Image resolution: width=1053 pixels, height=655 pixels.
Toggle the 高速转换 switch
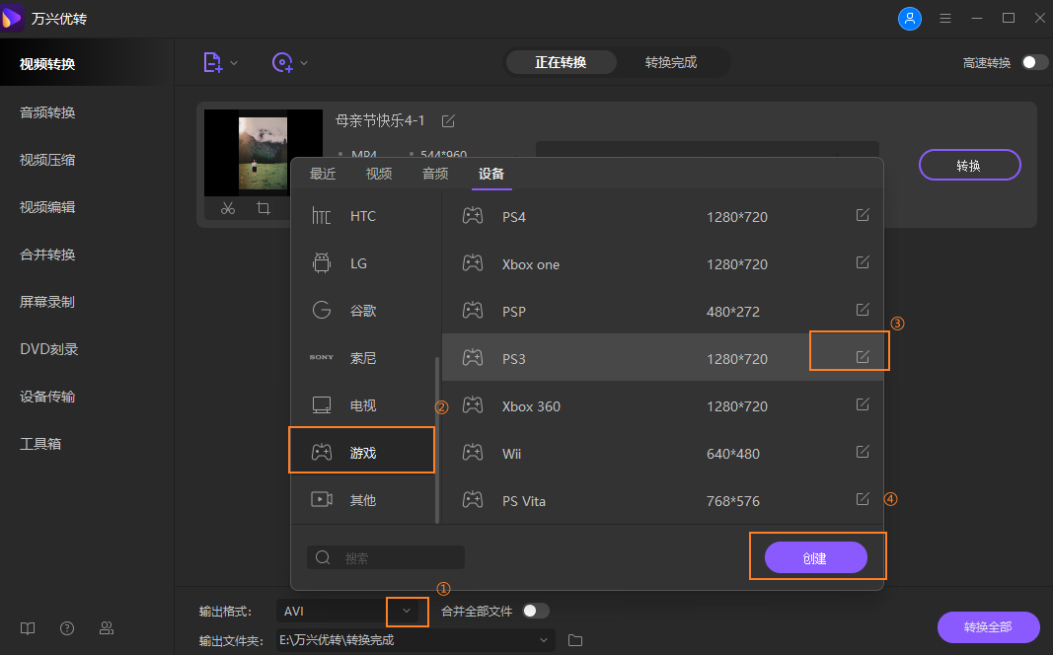coord(1034,62)
